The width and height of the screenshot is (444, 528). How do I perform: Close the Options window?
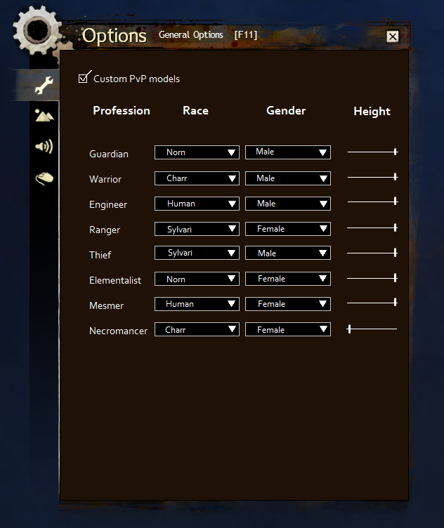[x=393, y=37]
